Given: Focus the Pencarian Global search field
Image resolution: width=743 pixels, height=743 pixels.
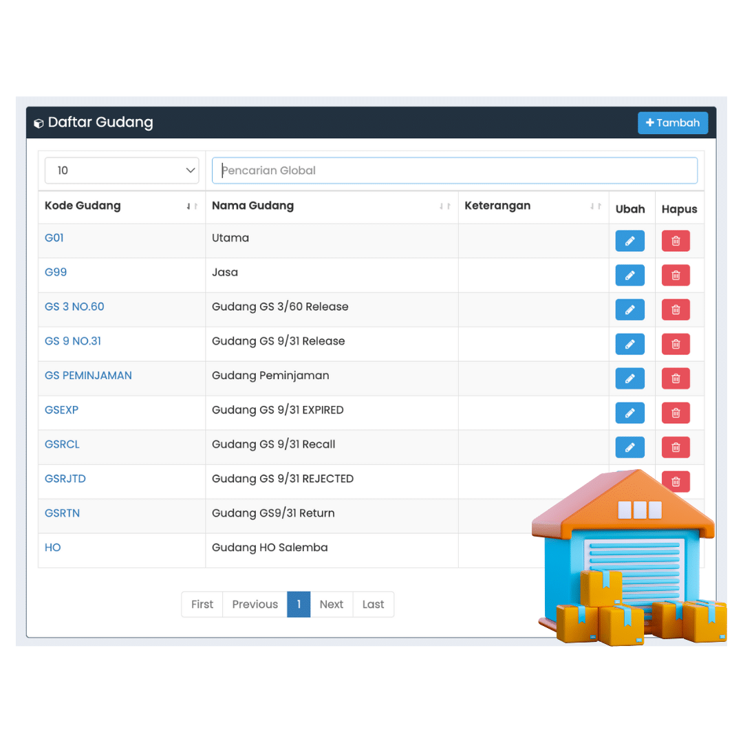Looking at the screenshot, I should click(454, 171).
